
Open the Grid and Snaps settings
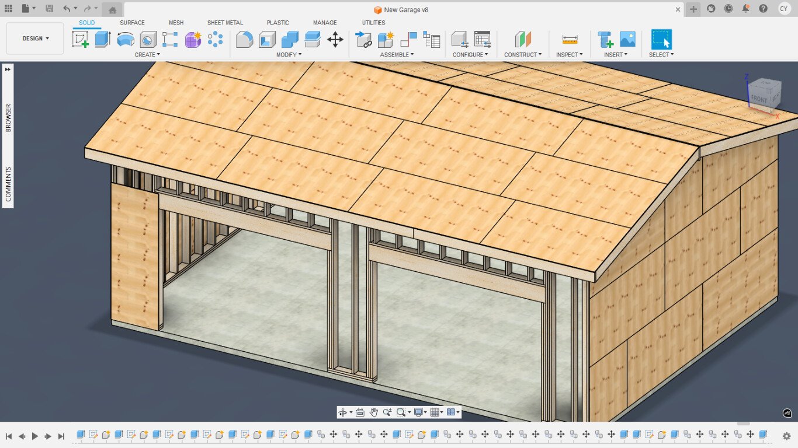tap(436, 412)
